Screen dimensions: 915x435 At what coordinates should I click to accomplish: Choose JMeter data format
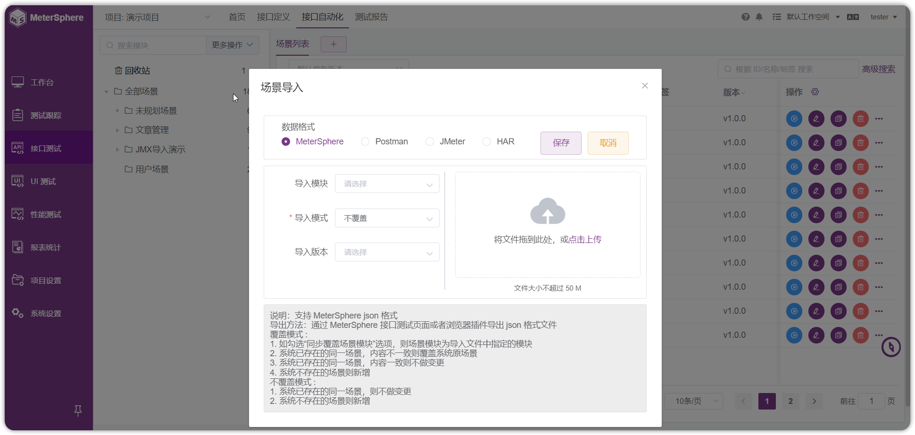[x=430, y=142]
